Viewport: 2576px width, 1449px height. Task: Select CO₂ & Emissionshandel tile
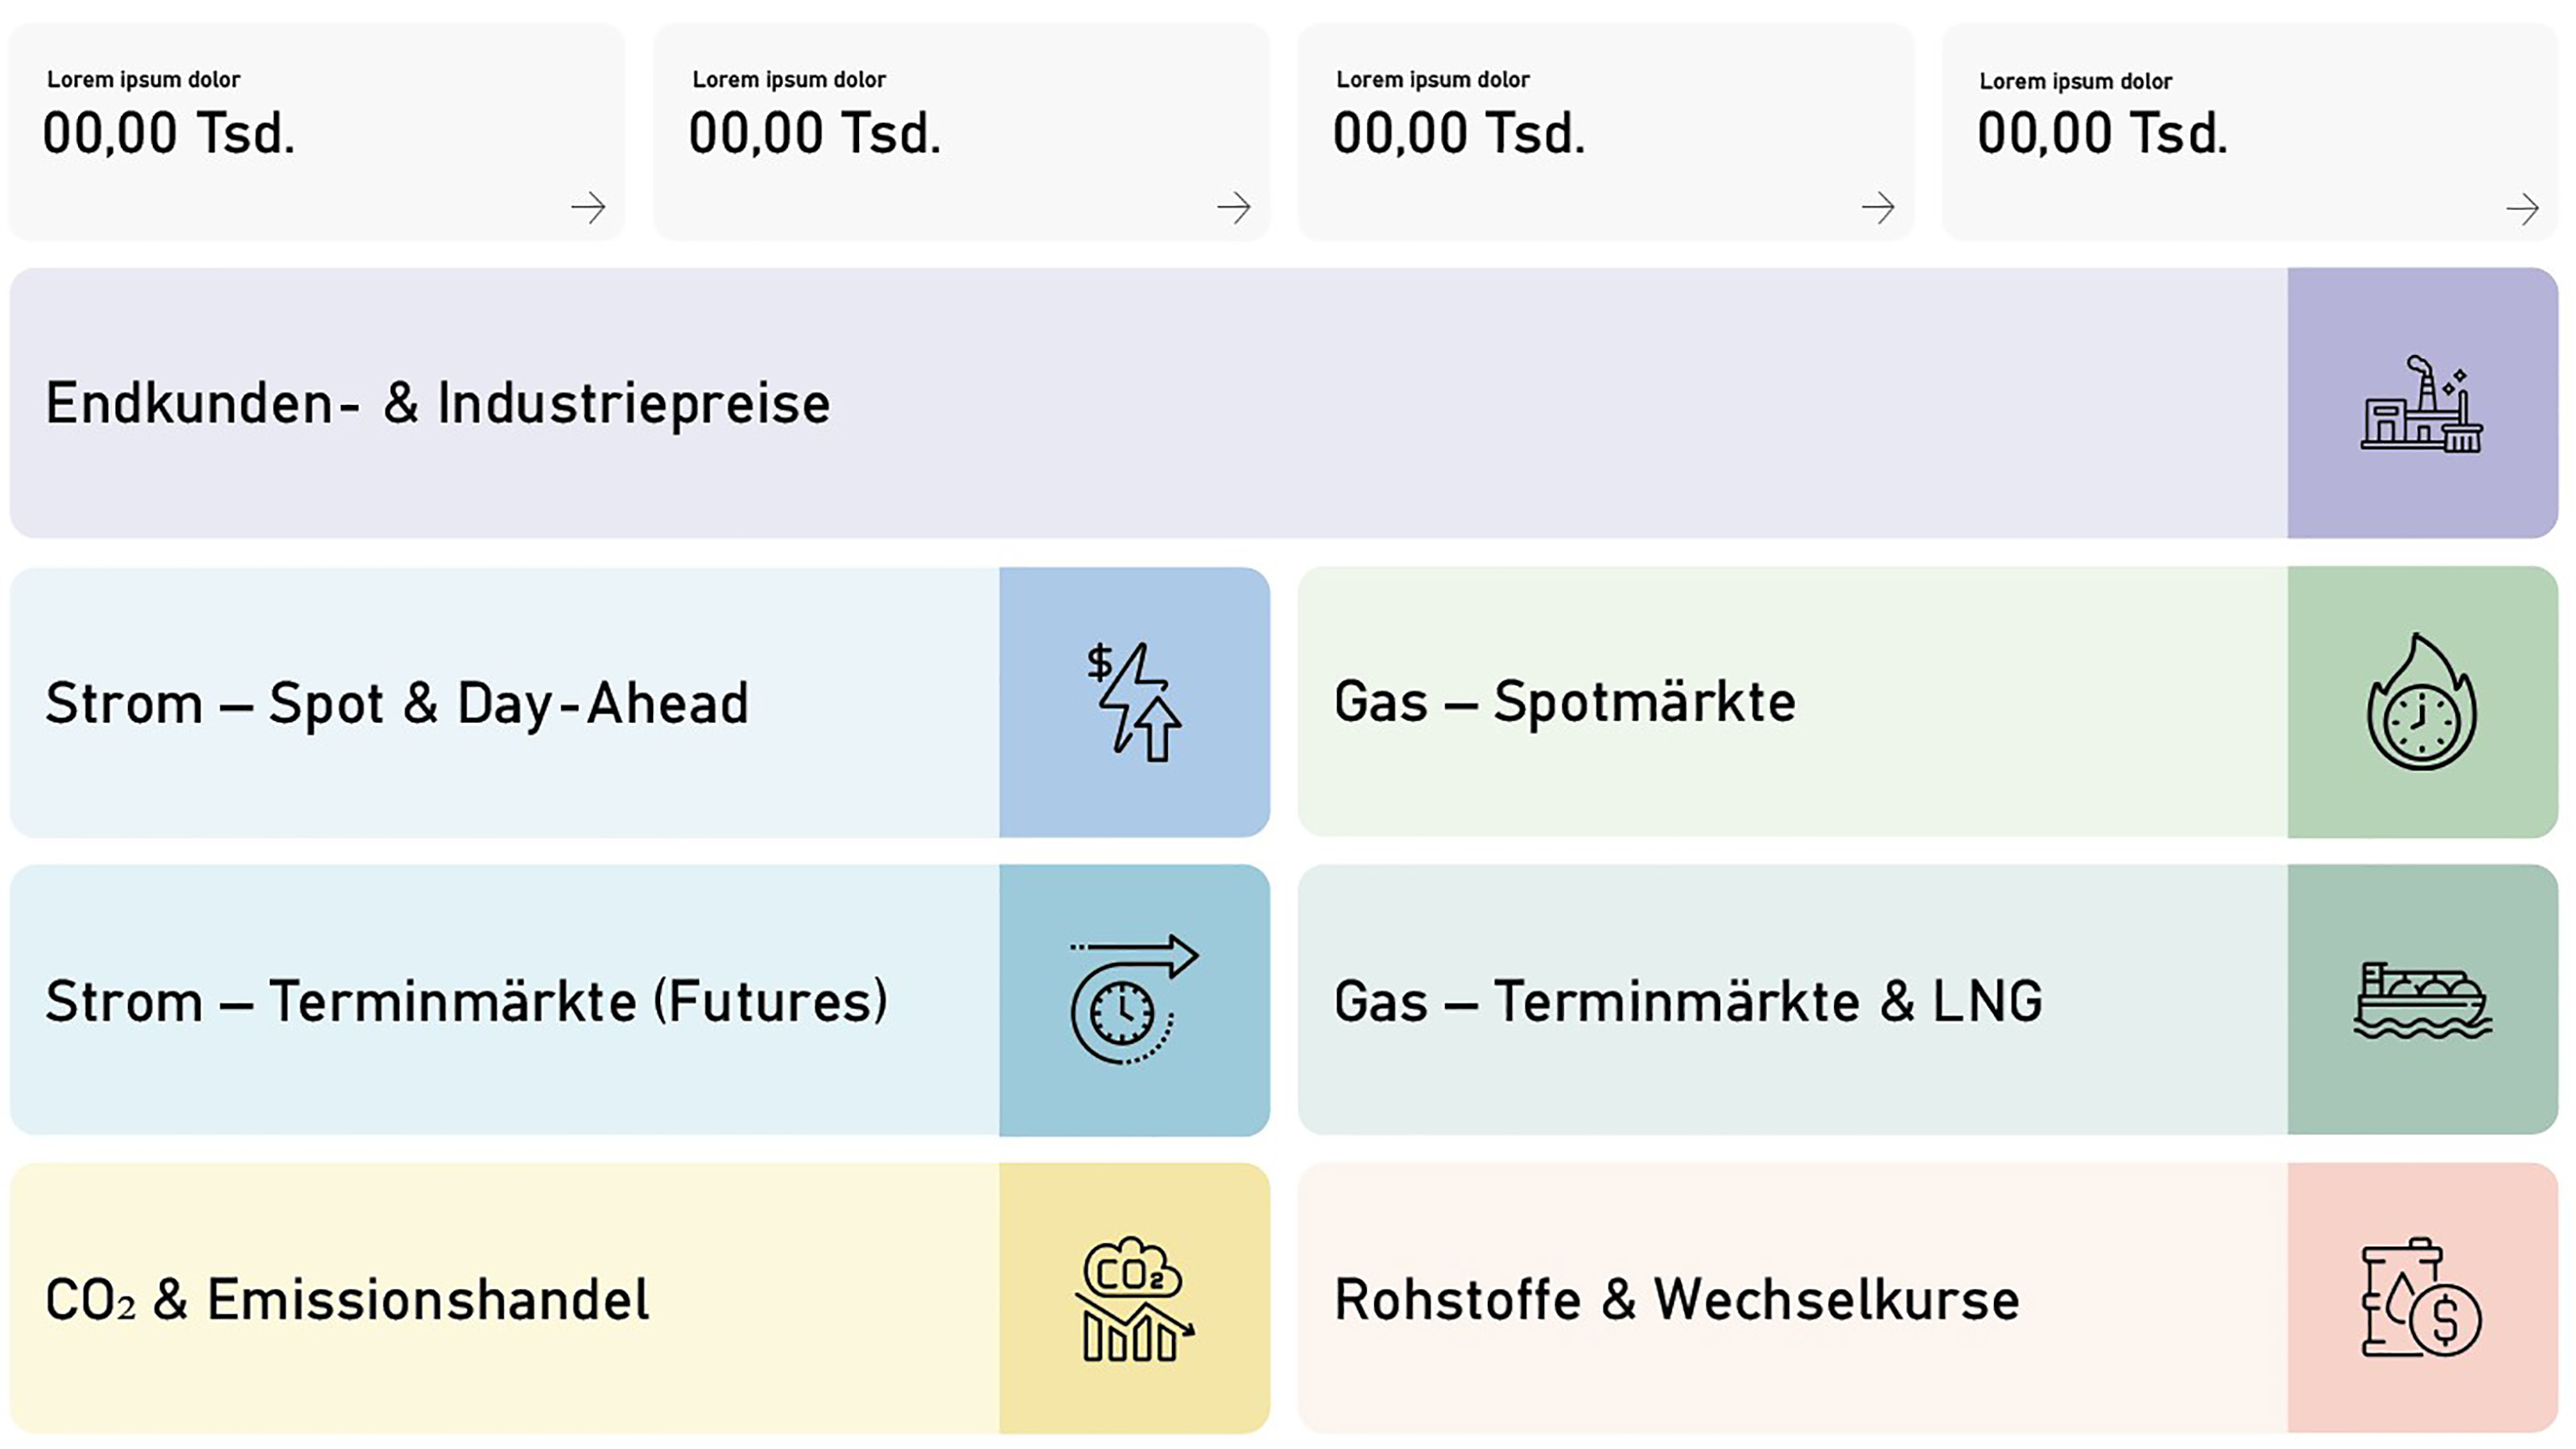(x=347, y=1299)
